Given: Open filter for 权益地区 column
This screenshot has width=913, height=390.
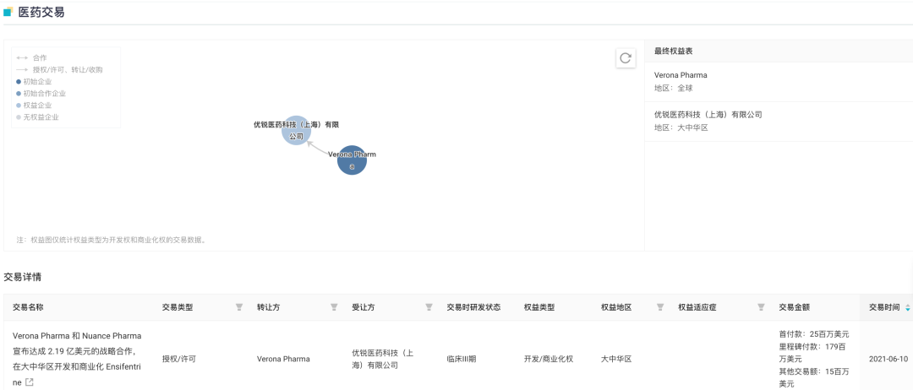Looking at the screenshot, I should (659, 307).
